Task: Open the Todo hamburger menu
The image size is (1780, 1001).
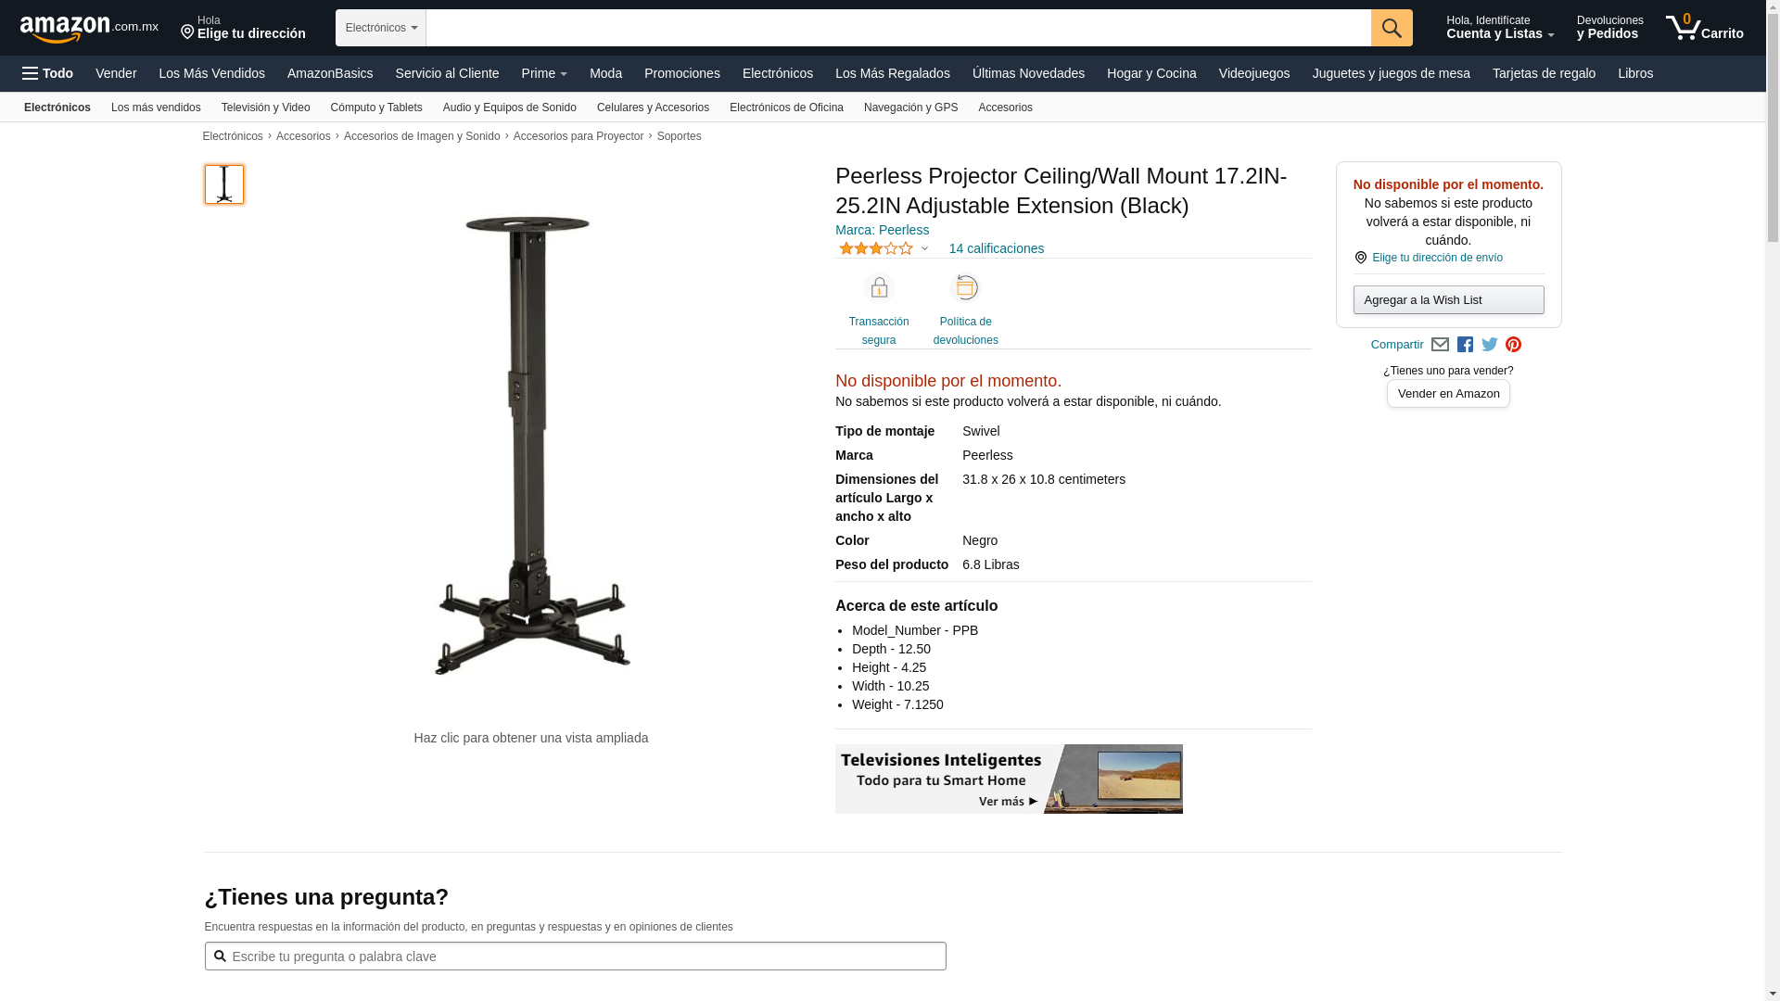Action: click(48, 73)
